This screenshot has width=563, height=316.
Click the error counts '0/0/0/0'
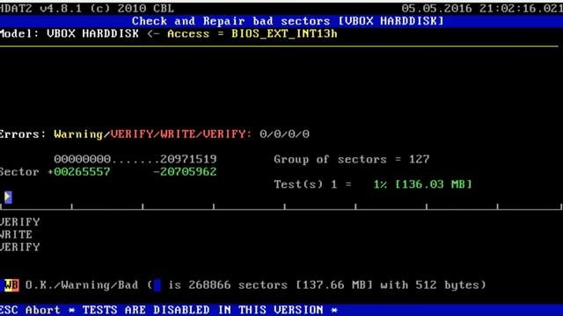pyautogui.click(x=284, y=134)
